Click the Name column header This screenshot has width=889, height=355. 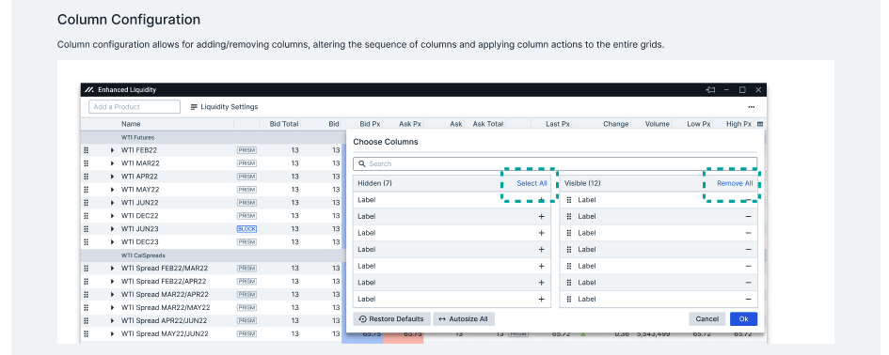pos(131,124)
